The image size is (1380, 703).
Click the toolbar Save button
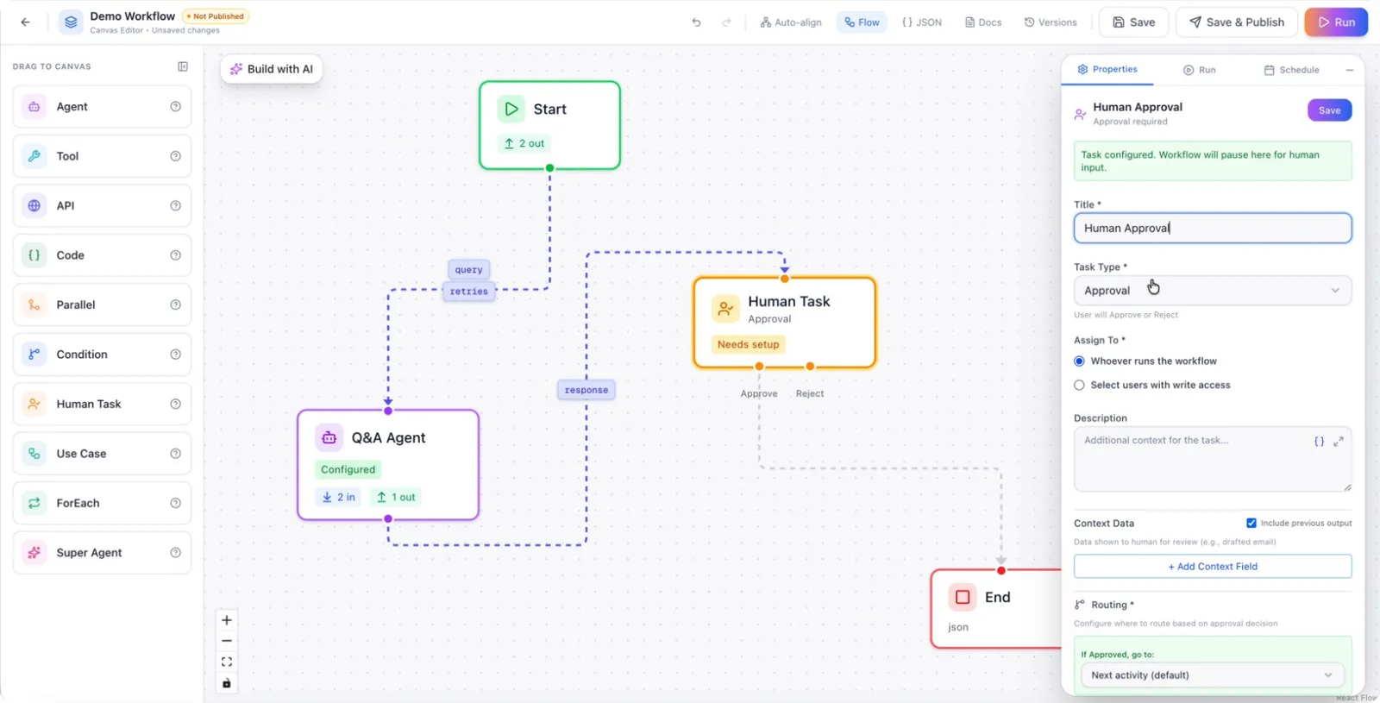(x=1133, y=22)
